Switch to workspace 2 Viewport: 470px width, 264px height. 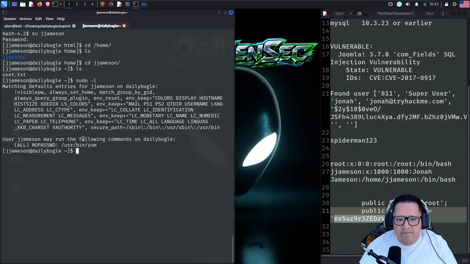point(77,4)
